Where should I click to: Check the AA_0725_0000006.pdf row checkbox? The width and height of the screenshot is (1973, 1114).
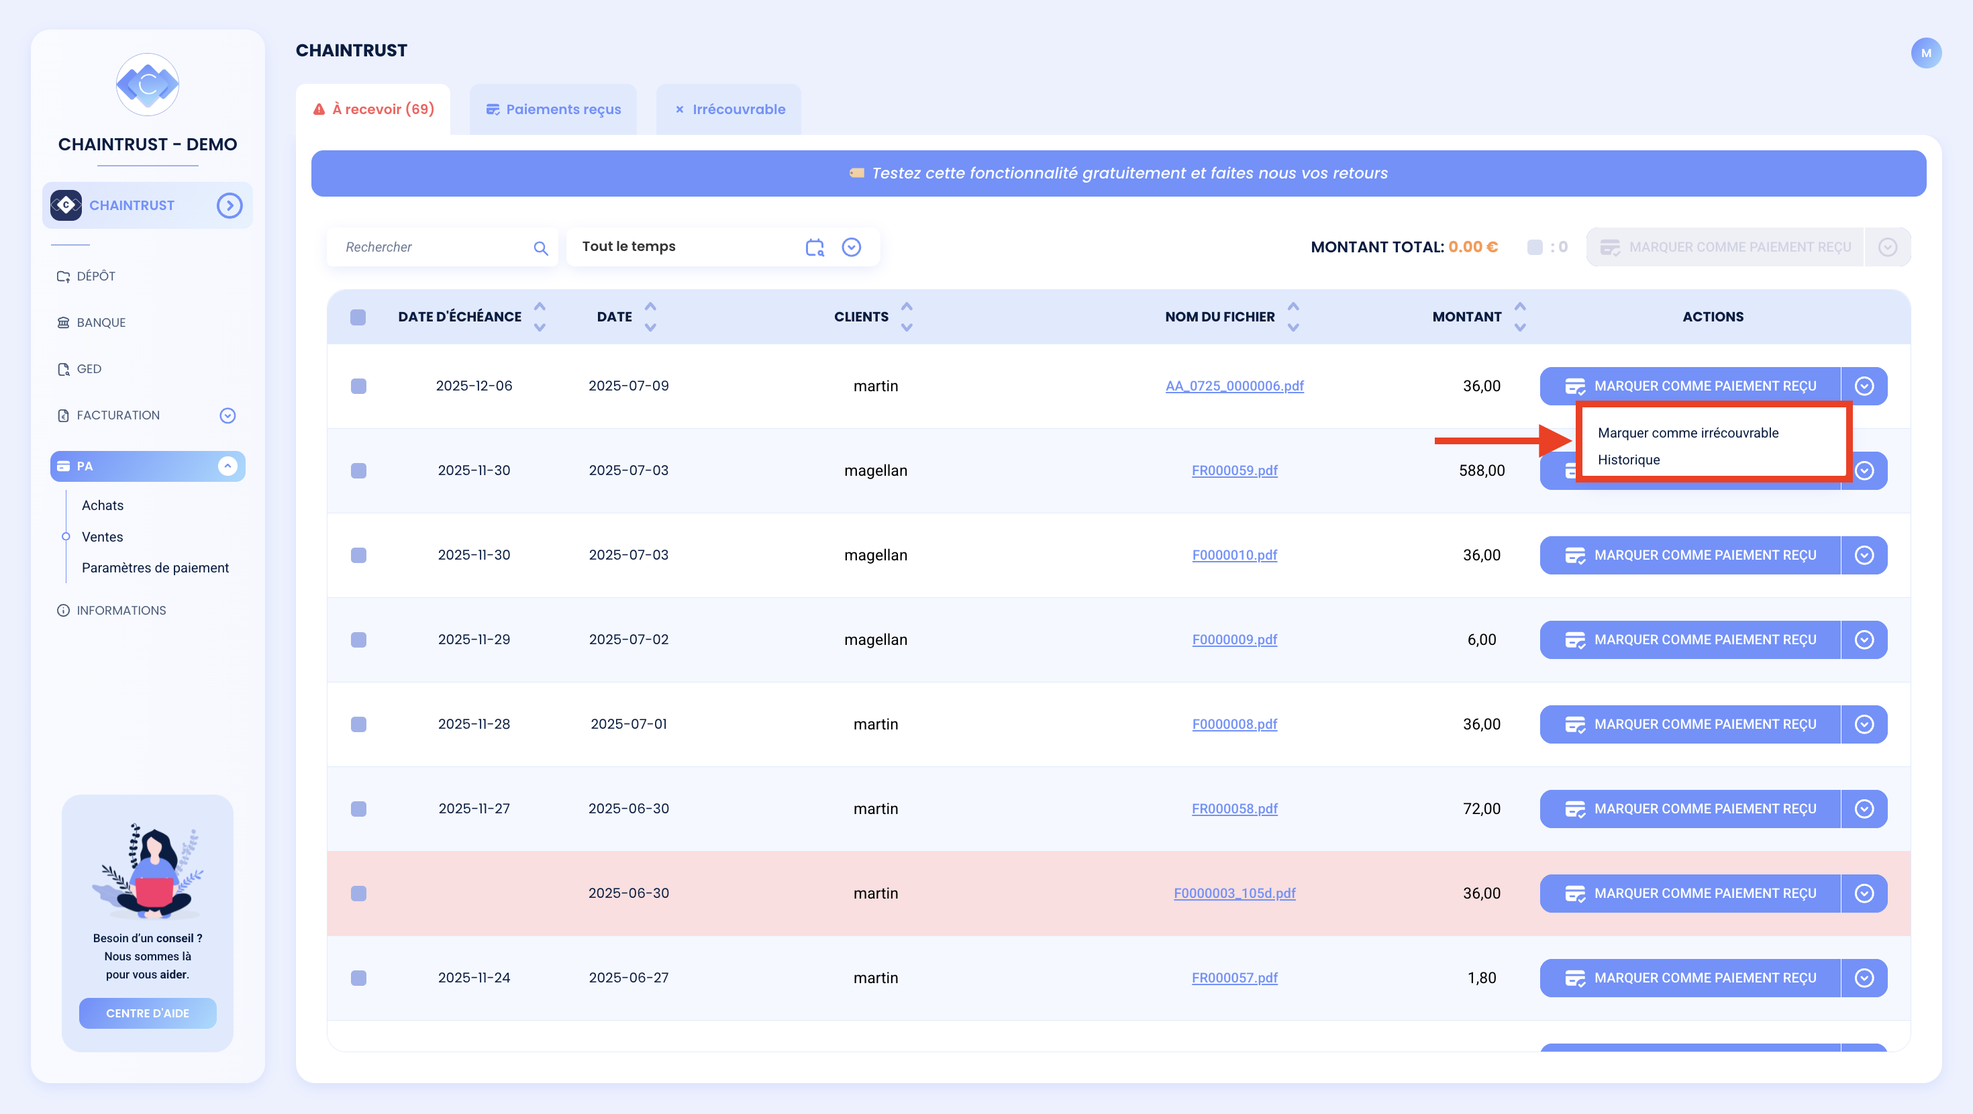point(358,386)
